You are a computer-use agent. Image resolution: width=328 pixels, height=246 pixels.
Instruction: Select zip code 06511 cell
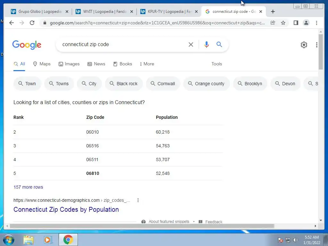click(92, 160)
